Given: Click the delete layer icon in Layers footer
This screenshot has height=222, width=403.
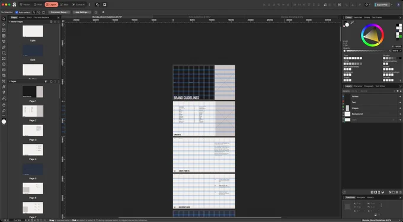Looking at the screenshot, I should [401, 192].
